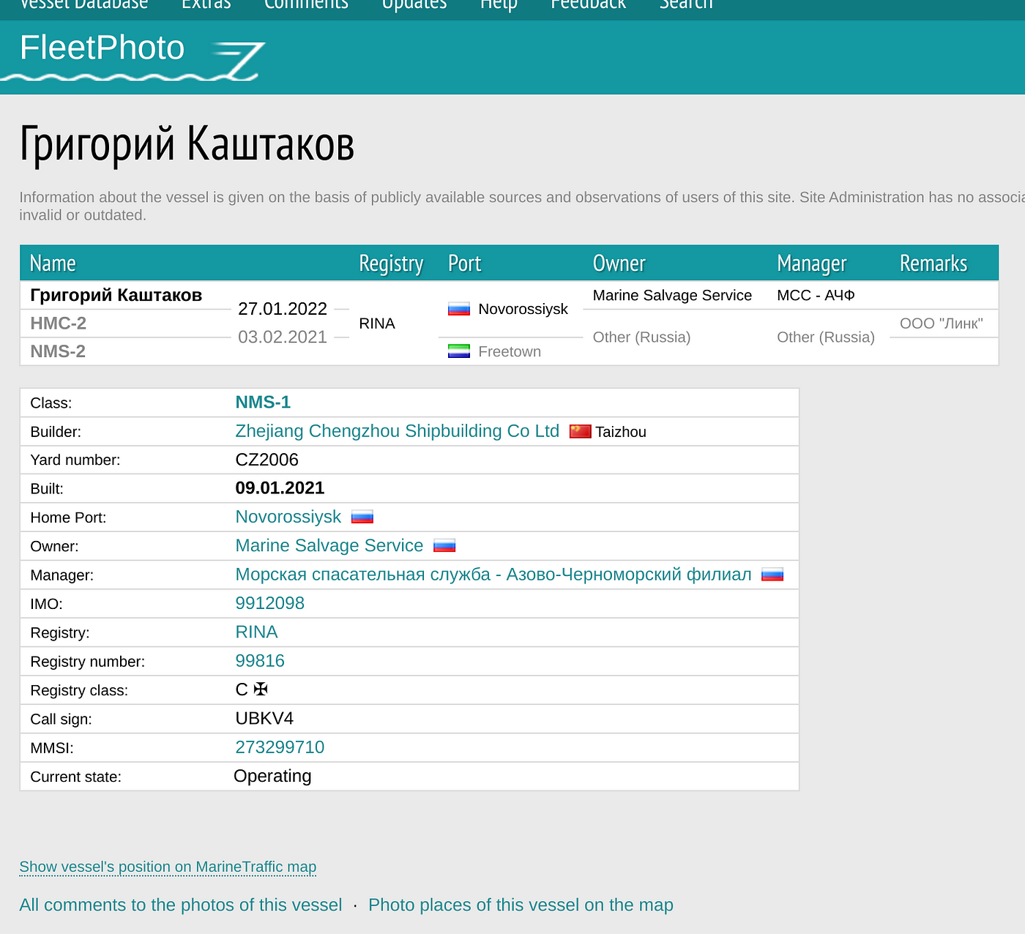
Task: Click the Port column header
Action: click(465, 263)
